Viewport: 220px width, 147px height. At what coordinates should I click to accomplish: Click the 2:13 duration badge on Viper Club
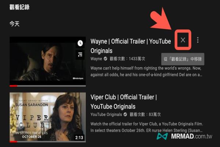coord(79,137)
